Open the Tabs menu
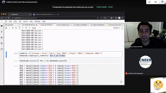This screenshot has width=166, height=93. pyautogui.click(x=31, y=21)
